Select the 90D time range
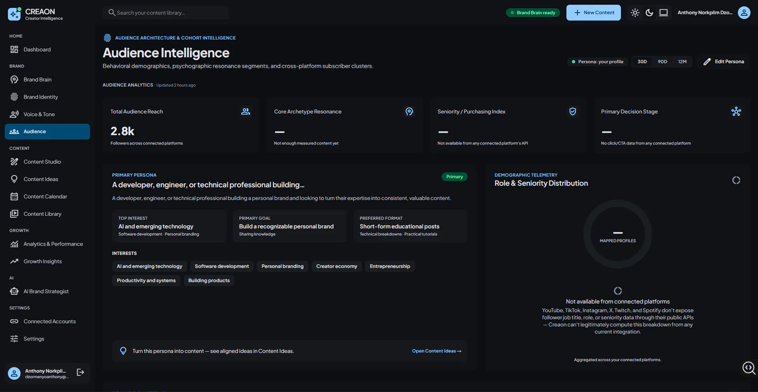The image size is (758, 392). 662,62
